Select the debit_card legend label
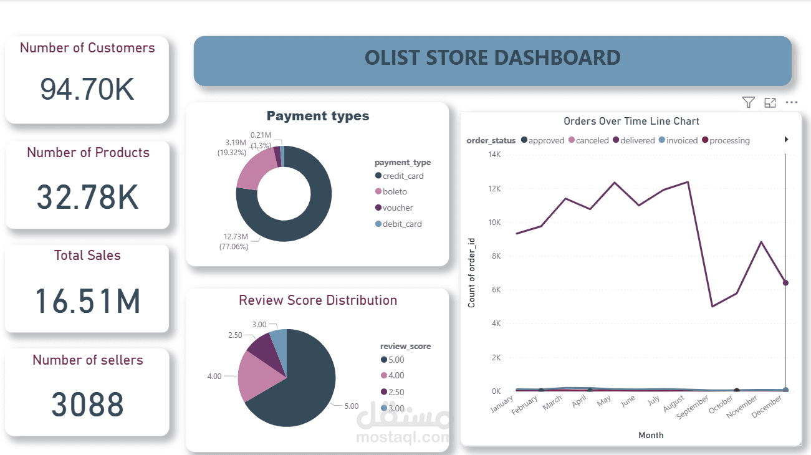Image resolution: width=811 pixels, height=455 pixels. (402, 224)
